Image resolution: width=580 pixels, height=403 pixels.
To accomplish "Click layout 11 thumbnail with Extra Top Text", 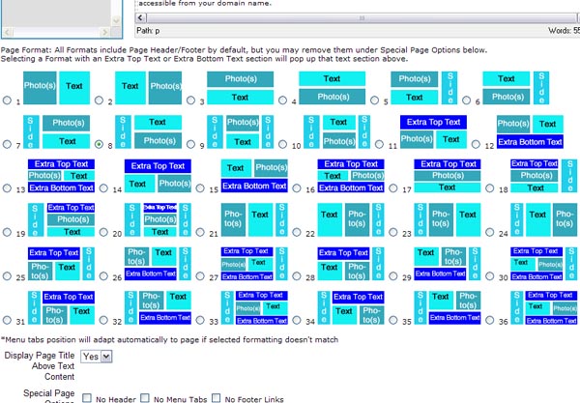I will tap(433, 132).
